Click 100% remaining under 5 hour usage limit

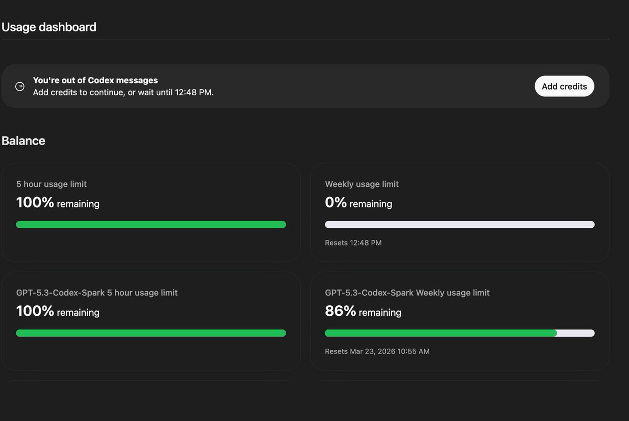point(58,203)
